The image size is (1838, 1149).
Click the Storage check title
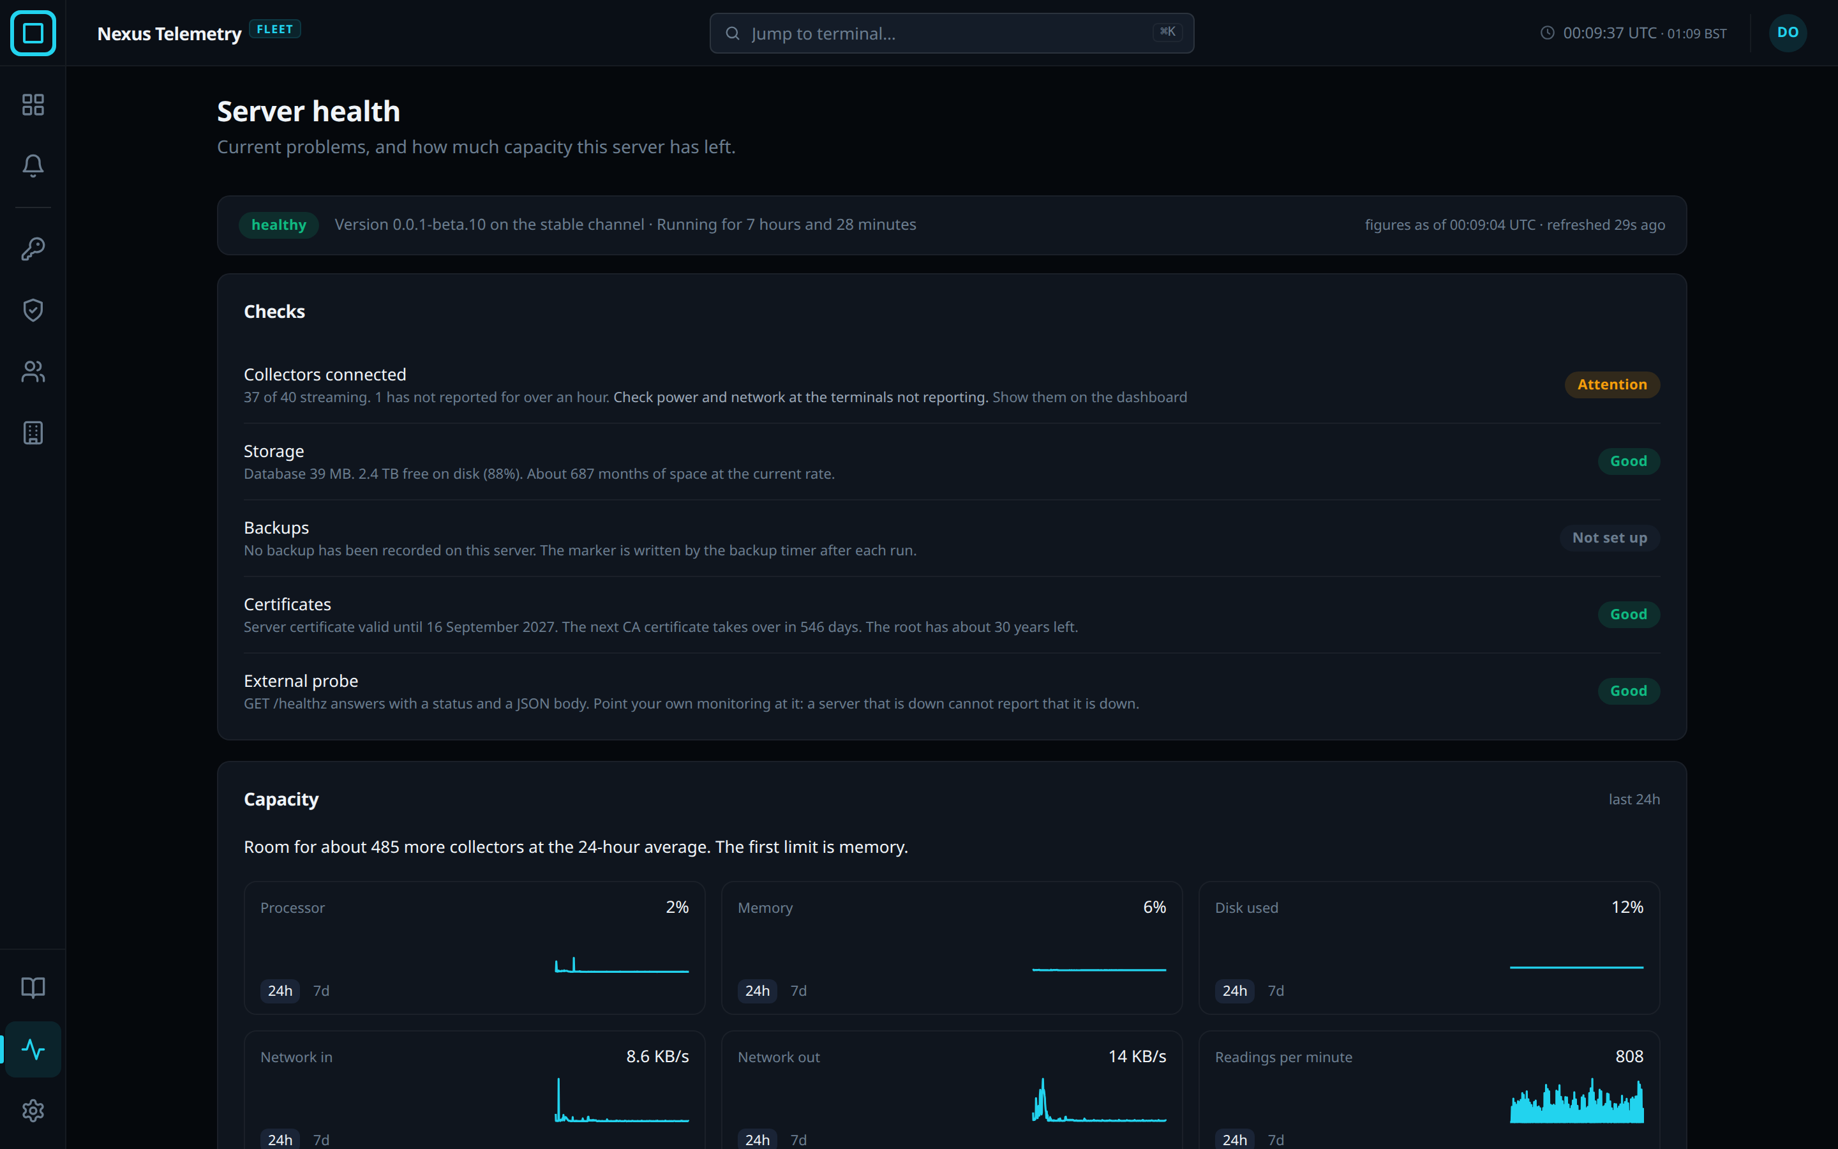pyautogui.click(x=273, y=451)
